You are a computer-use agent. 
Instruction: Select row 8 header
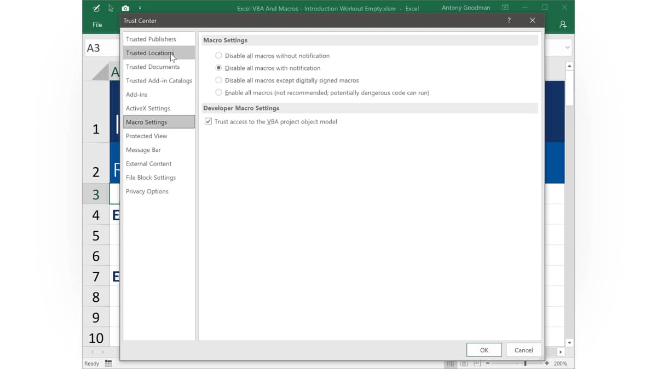(x=96, y=297)
